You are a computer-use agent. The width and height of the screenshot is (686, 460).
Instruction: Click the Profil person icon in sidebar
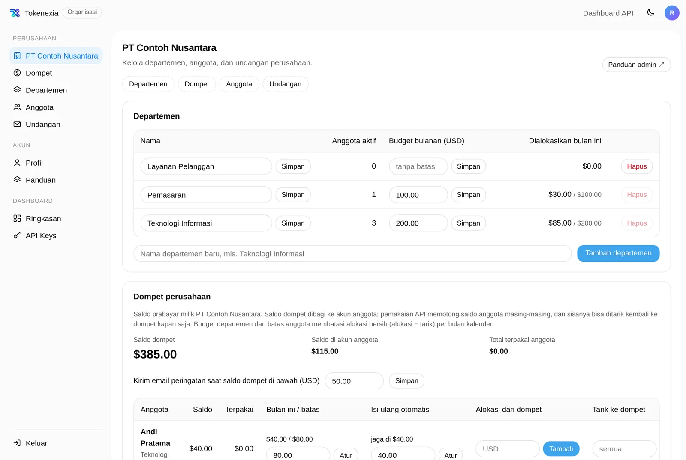17,163
